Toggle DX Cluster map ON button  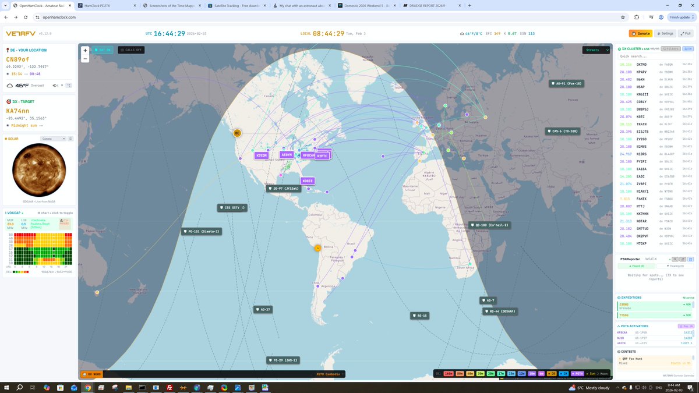click(x=687, y=49)
